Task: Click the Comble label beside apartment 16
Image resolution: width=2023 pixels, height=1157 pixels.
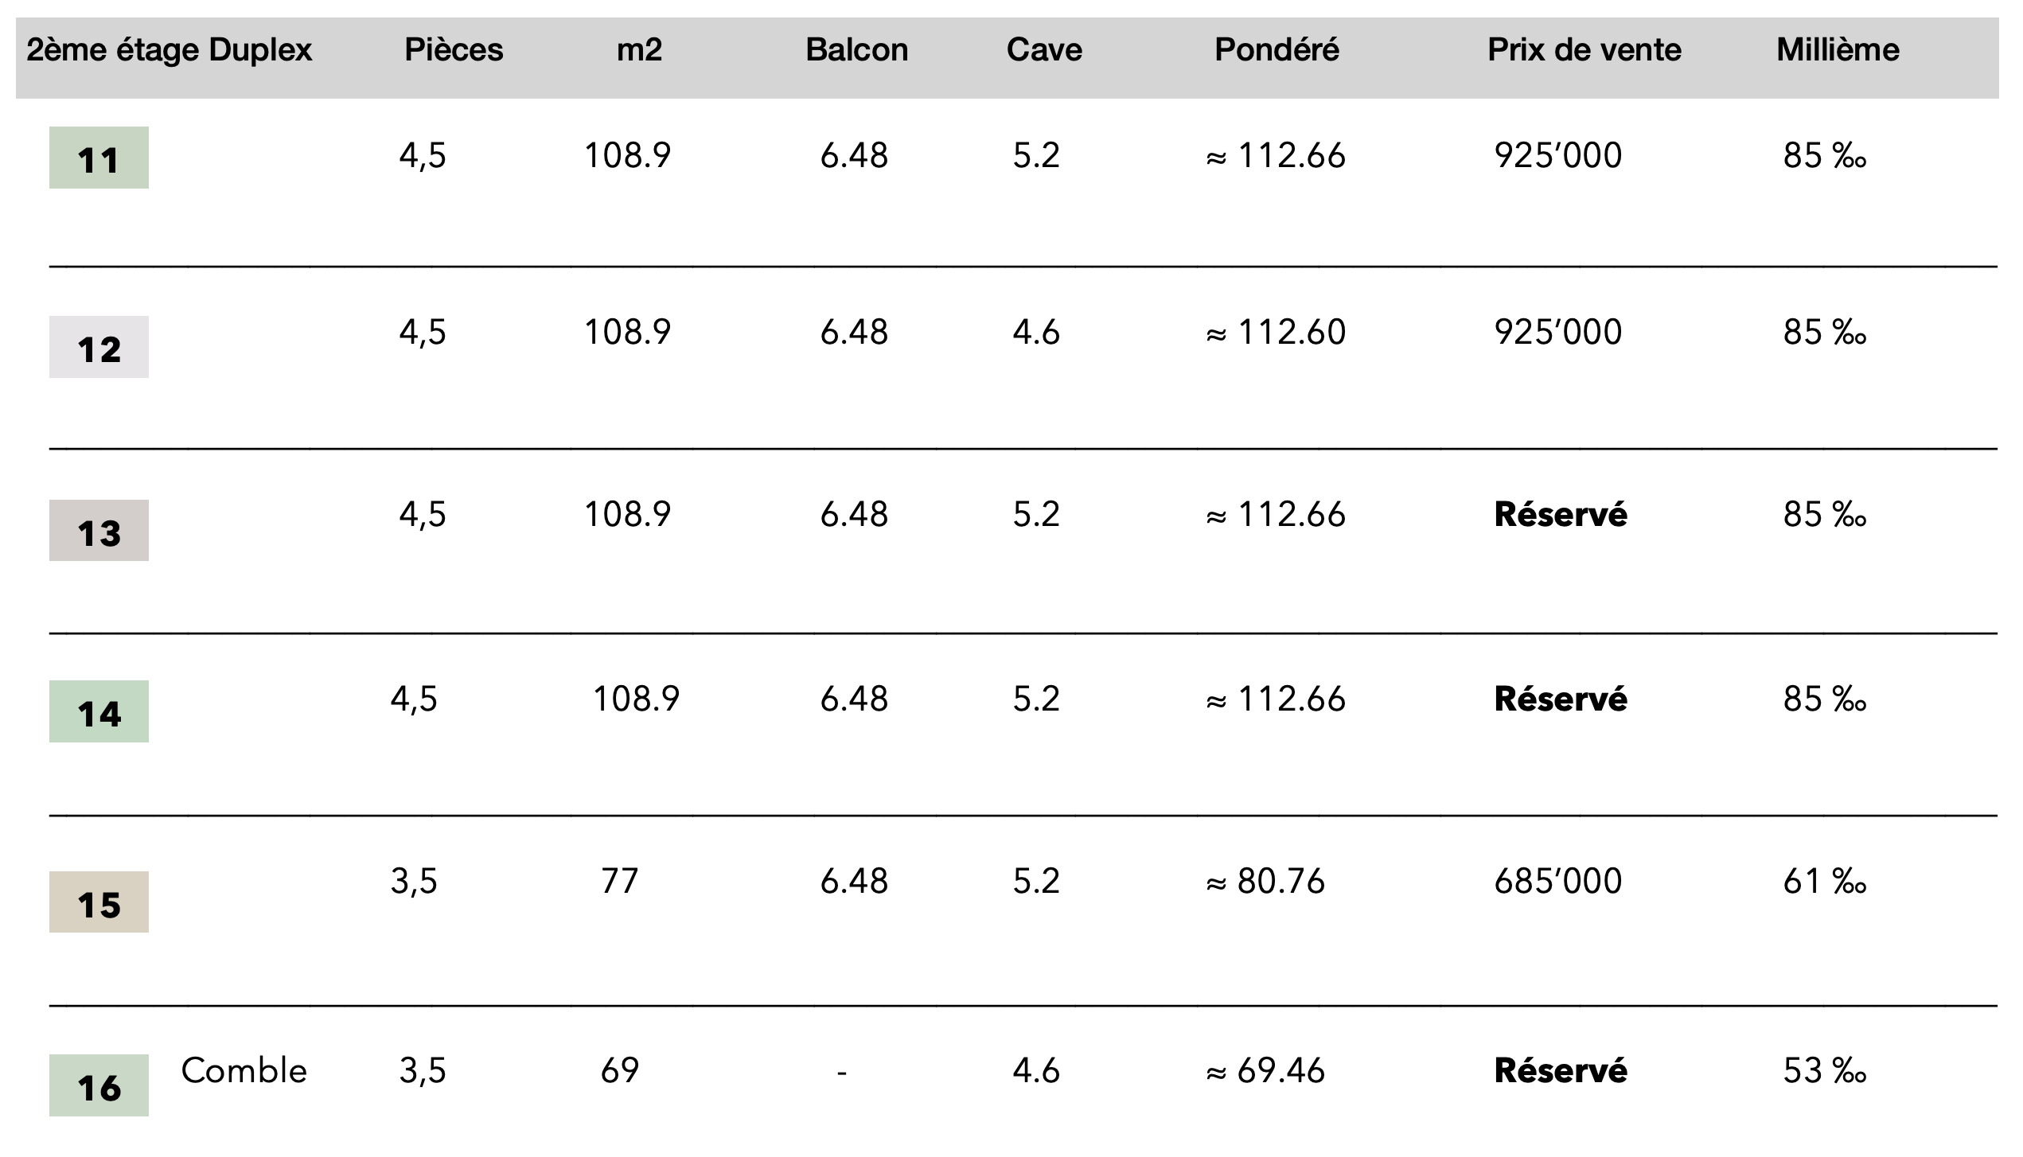Action: pyautogui.click(x=244, y=1071)
